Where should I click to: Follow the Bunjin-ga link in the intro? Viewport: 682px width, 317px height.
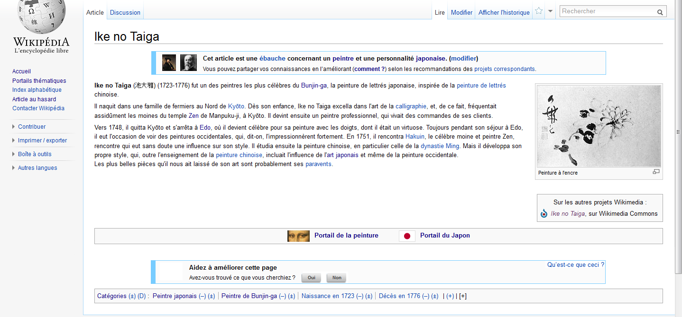pos(314,86)
